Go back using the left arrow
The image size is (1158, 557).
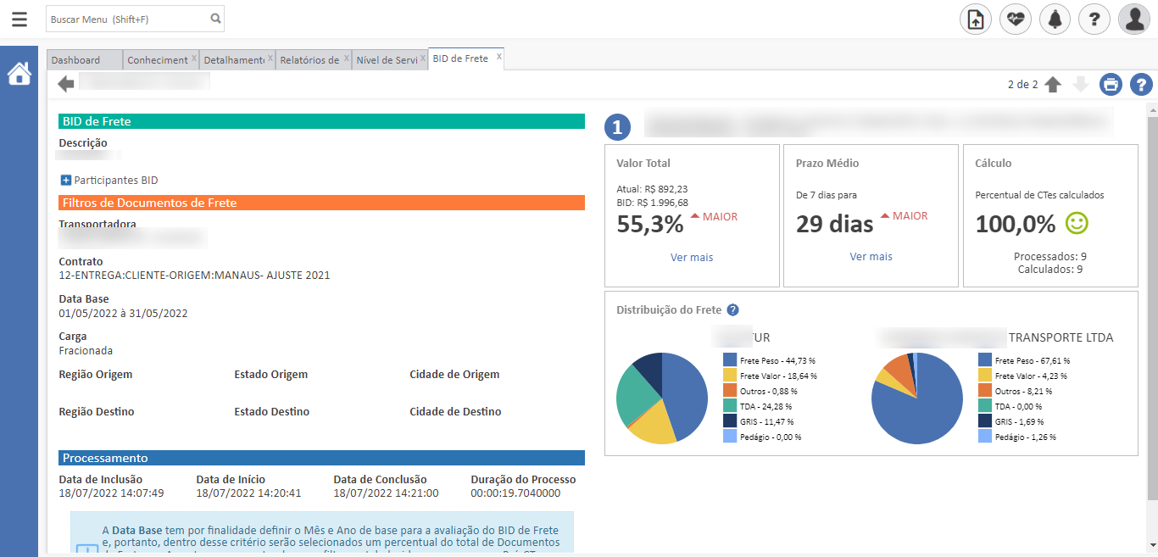point(66,84)
